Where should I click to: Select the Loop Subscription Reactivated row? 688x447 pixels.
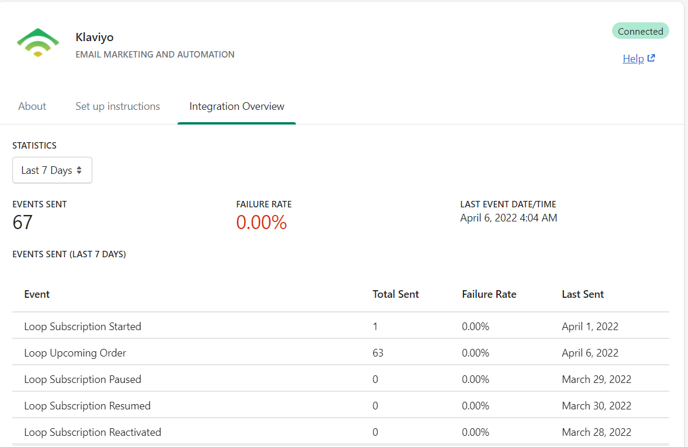point(340,432)
